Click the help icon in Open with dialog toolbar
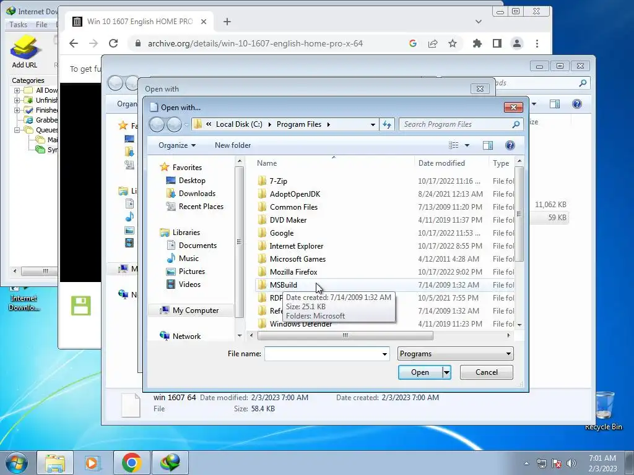This screenshot has height=475, width=634. click(510, 145)
